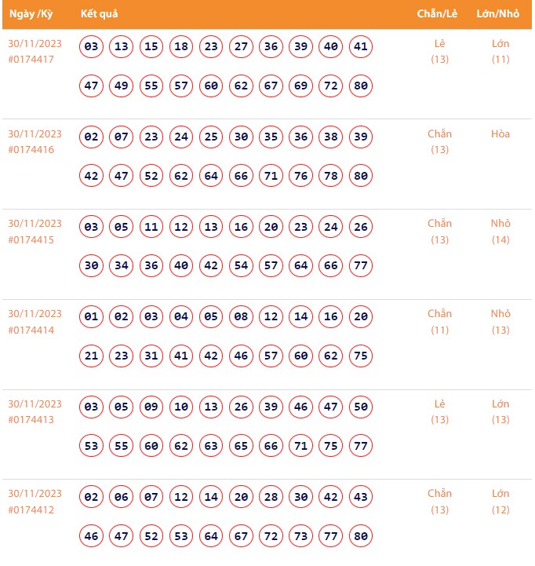
Task: Click the "Ngày /Kỳ" column header
Action: 31,15
